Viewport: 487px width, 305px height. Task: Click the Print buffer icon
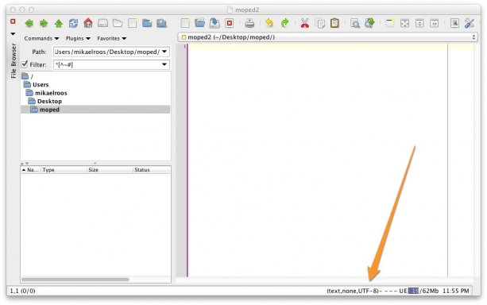[249, 23]
